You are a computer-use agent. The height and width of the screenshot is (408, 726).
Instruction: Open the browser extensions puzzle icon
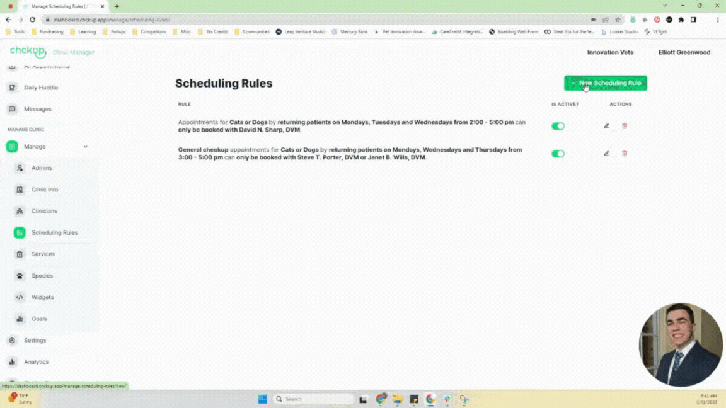point(681,20)
